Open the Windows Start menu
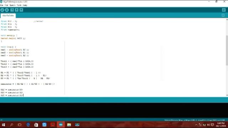 4,125
